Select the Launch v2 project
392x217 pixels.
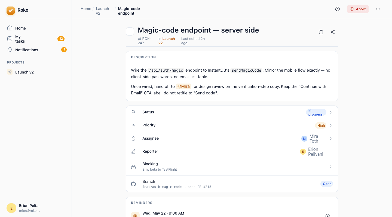36,72
